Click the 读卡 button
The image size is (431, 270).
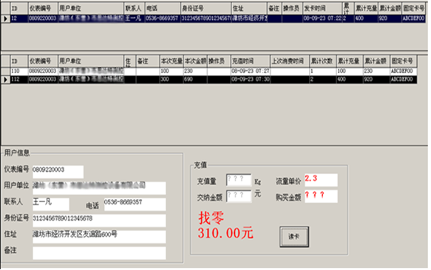294,237
